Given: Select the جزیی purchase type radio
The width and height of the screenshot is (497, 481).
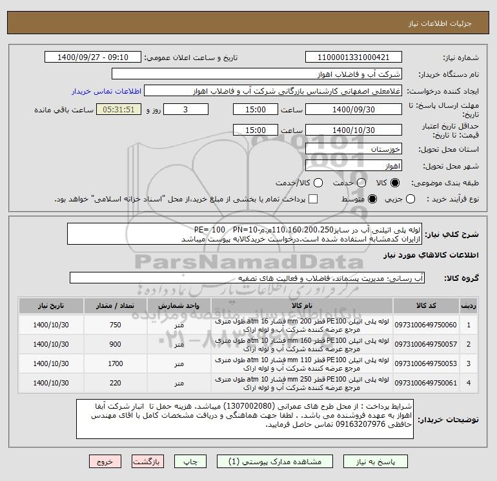Looking at the screenshot, I should [411, 199].
